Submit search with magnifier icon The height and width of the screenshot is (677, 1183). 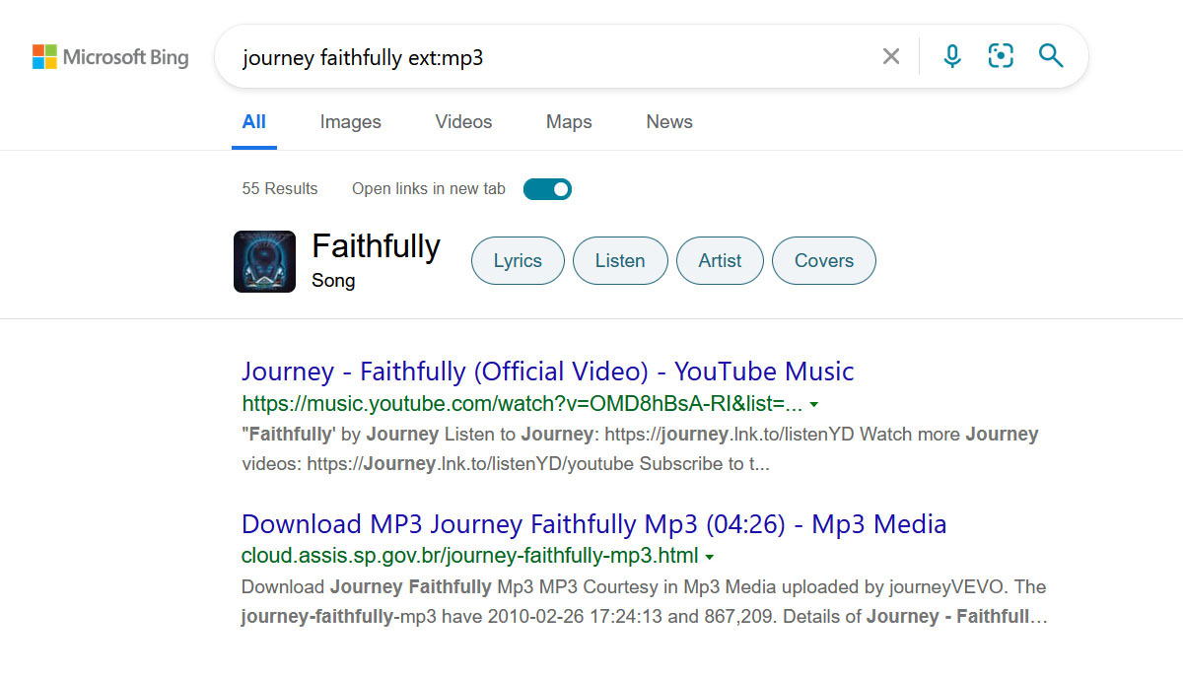[1051, 56]
